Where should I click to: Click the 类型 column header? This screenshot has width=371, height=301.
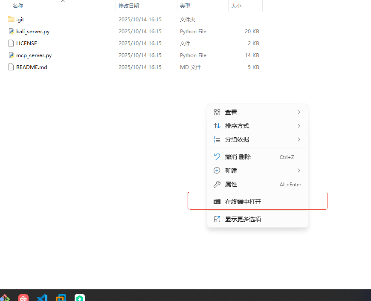click(185, 6)
